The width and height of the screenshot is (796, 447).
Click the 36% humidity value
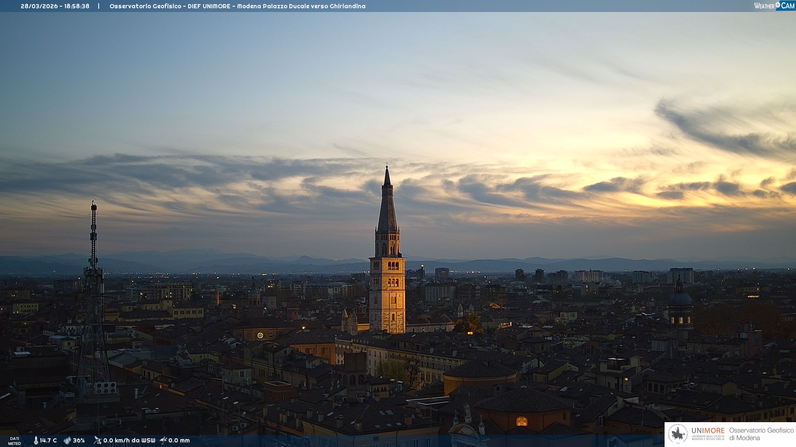click(79, 440)
